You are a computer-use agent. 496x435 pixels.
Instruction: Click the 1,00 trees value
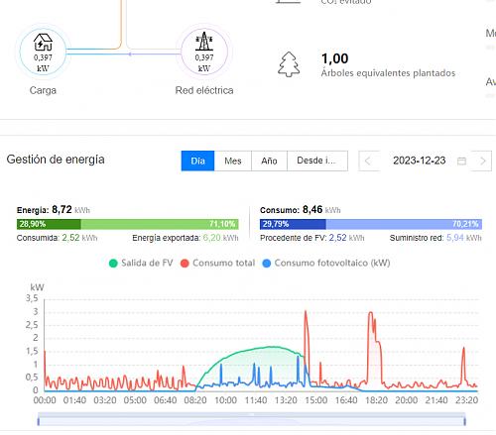point(335,58)
